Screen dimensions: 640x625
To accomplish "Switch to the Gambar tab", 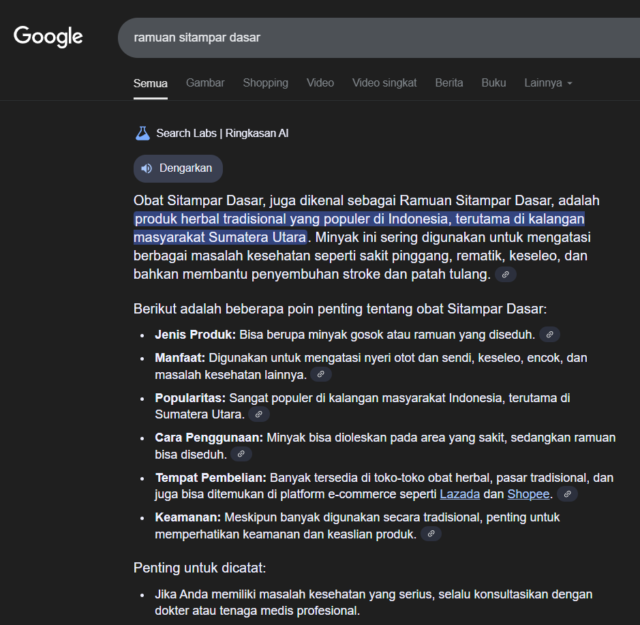I will click(x=205, y=83).
